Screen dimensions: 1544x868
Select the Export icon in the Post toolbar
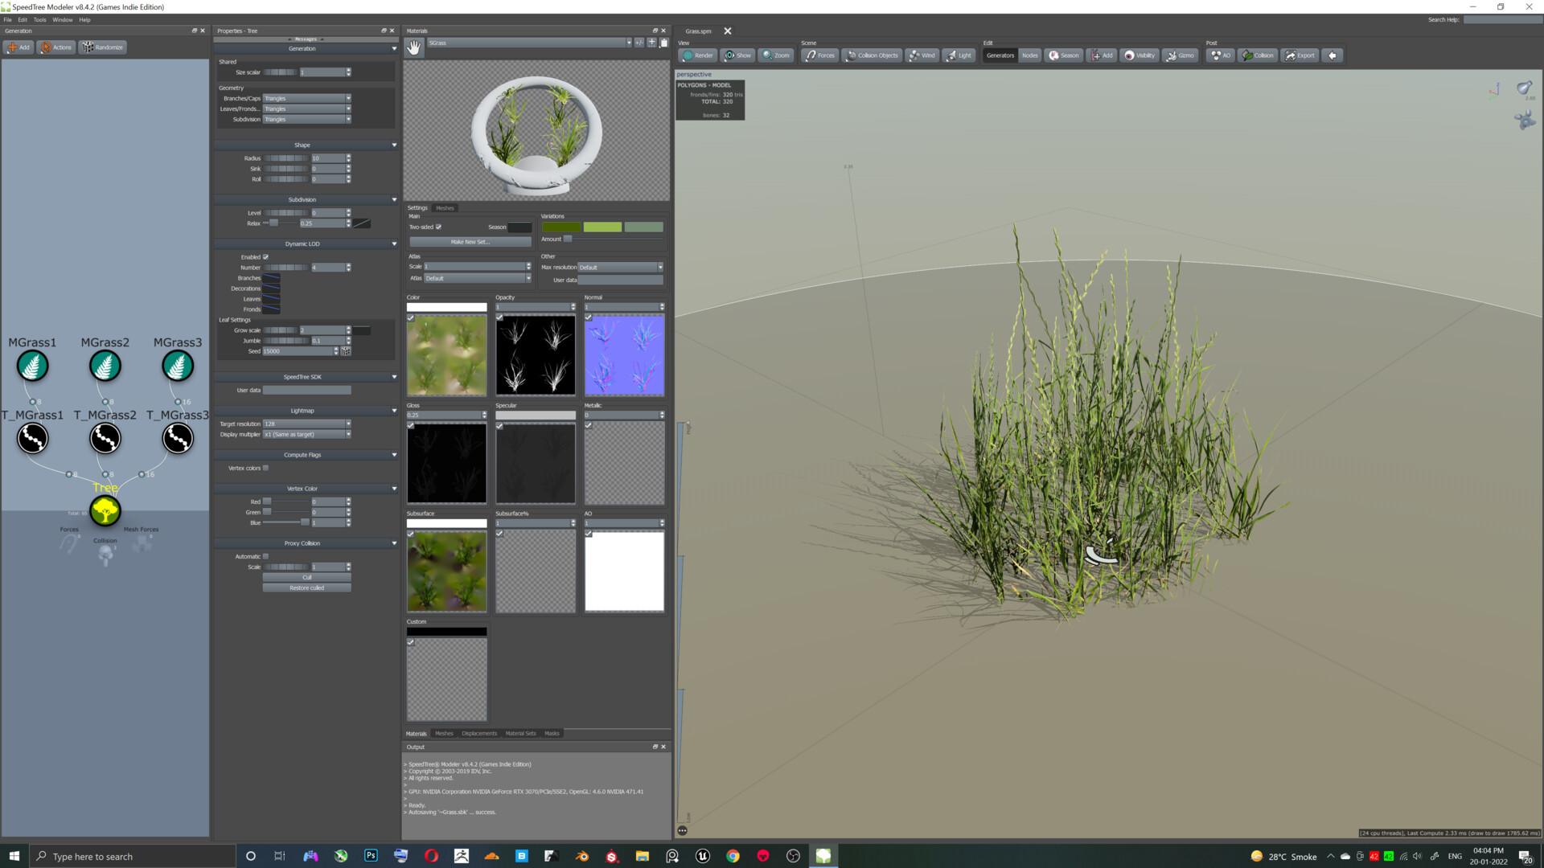1299,55
